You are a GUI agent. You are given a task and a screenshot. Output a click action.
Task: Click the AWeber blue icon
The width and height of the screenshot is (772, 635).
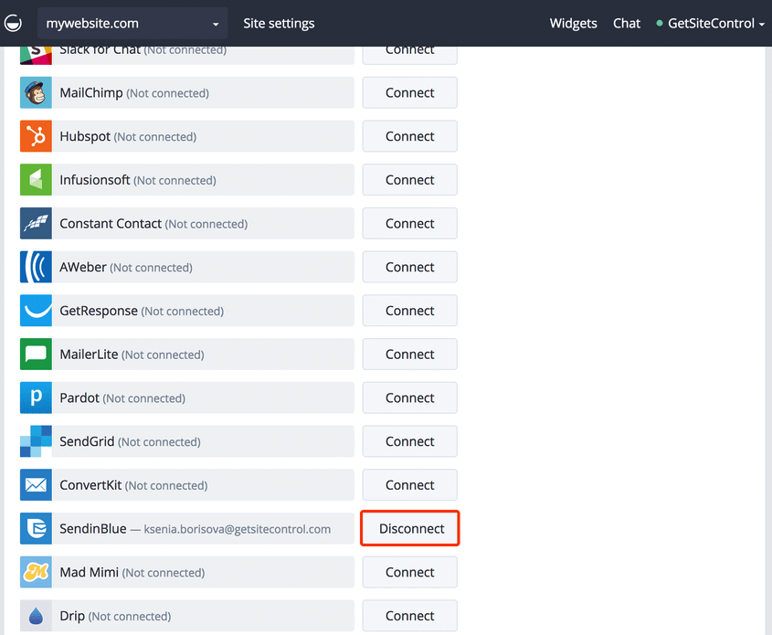point(36,267)
